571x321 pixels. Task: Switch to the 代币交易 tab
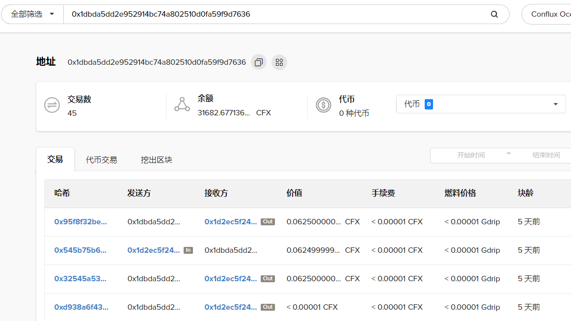pos(101,160)
